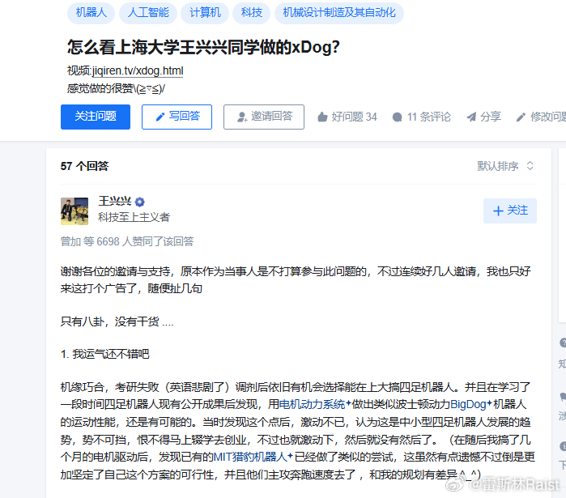Click the plus icon in 关注 button

498,211
